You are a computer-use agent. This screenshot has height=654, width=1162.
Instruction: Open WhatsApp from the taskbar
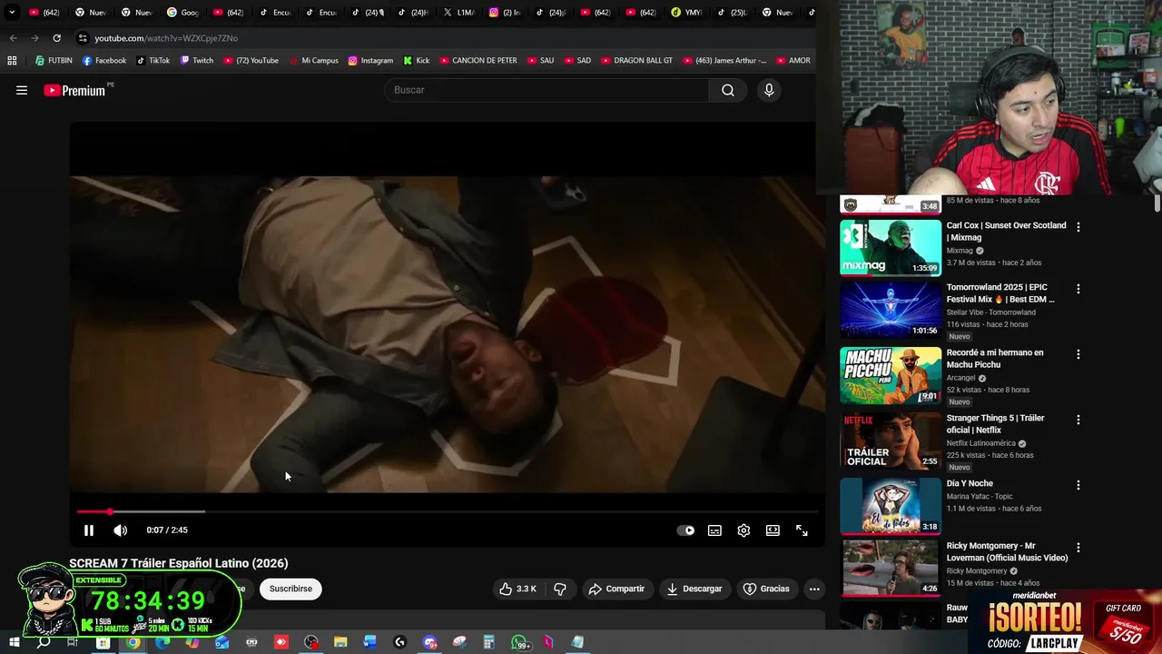coord(518,642)
